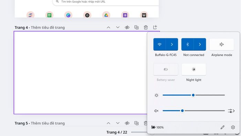Click the Not connected Bluetooth label
Viewport: 241px width, 136px height.
(x=193, y=55)
